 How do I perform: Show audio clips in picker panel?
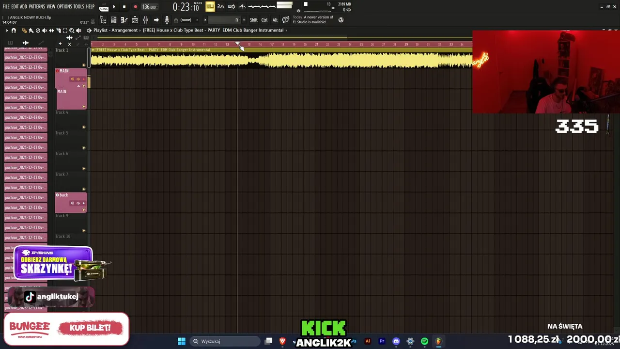(26, 43)
